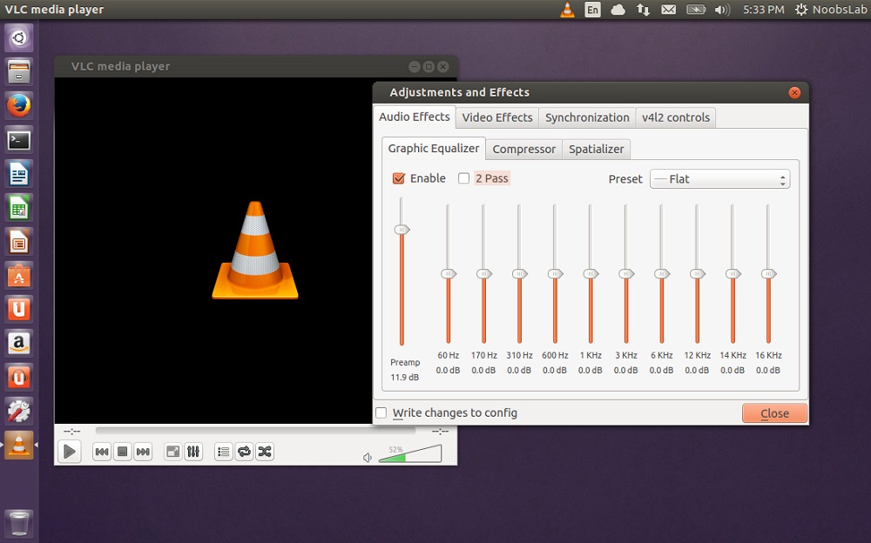Show the playlist view
This screenshot has height=543, width=871.
pyautogui.click(x=224, y=452)
